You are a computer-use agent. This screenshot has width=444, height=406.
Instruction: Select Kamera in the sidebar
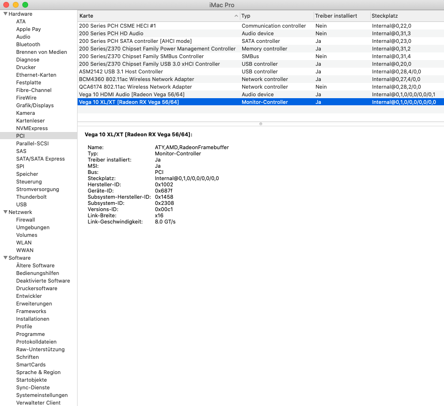pos(25,113)
